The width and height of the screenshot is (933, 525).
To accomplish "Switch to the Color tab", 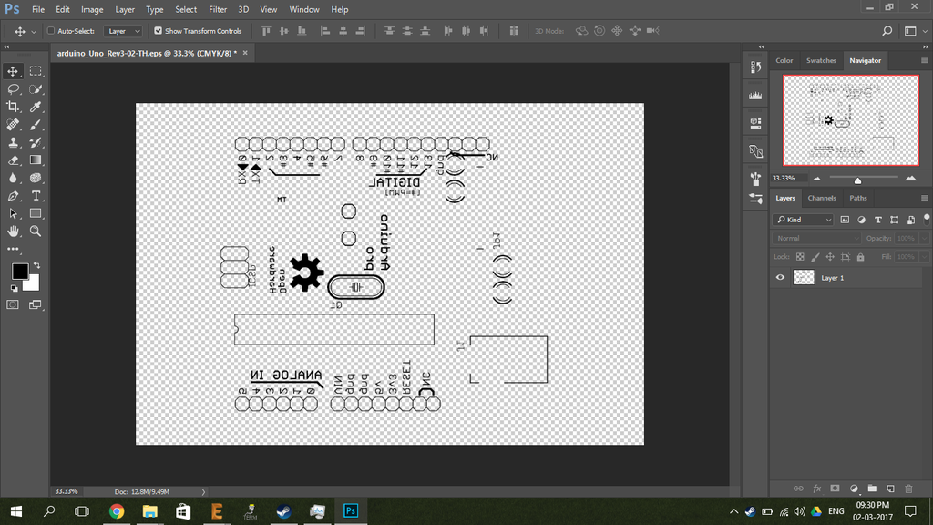I will (x=784, y=61).
